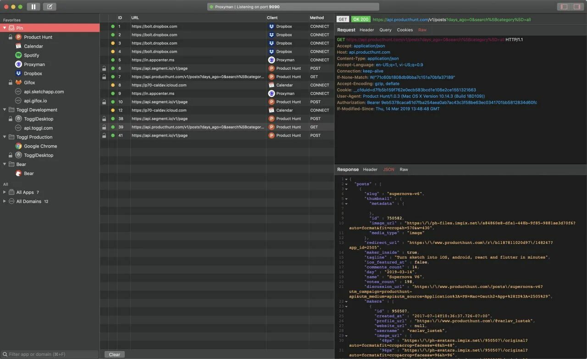Collapse the "thumbnail" object in JSON

[x=347, y=199]
